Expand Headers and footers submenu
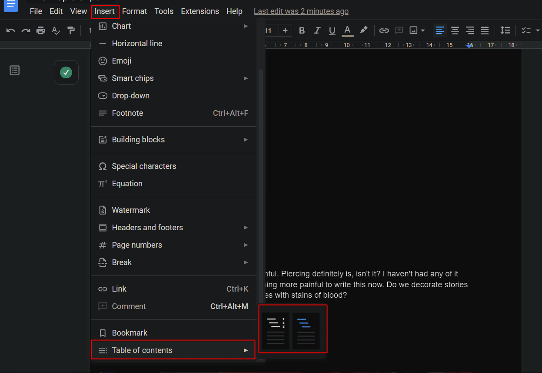The height and width of the screenshot is (373, 542). tap(174, 228)
